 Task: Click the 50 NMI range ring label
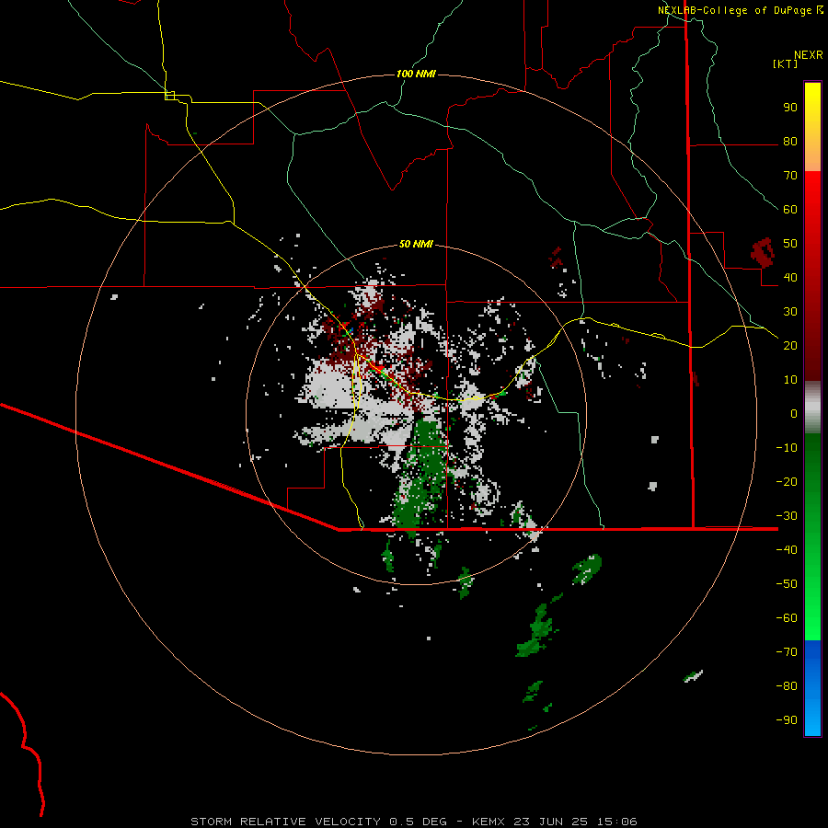[416, 244]
